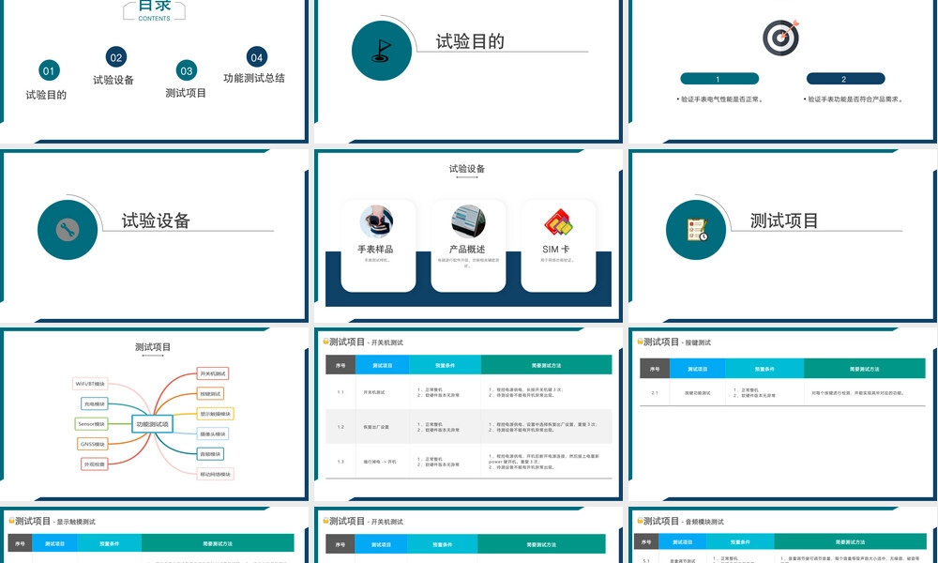Click 序号 header in the 按键测试 table
Image resolution: width=938 pixels, height=563 pixels.
(655, 369)
